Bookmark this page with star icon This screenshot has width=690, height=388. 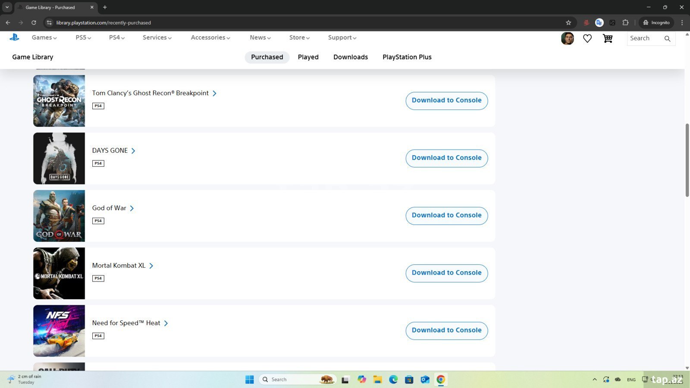tap(568, 22)
